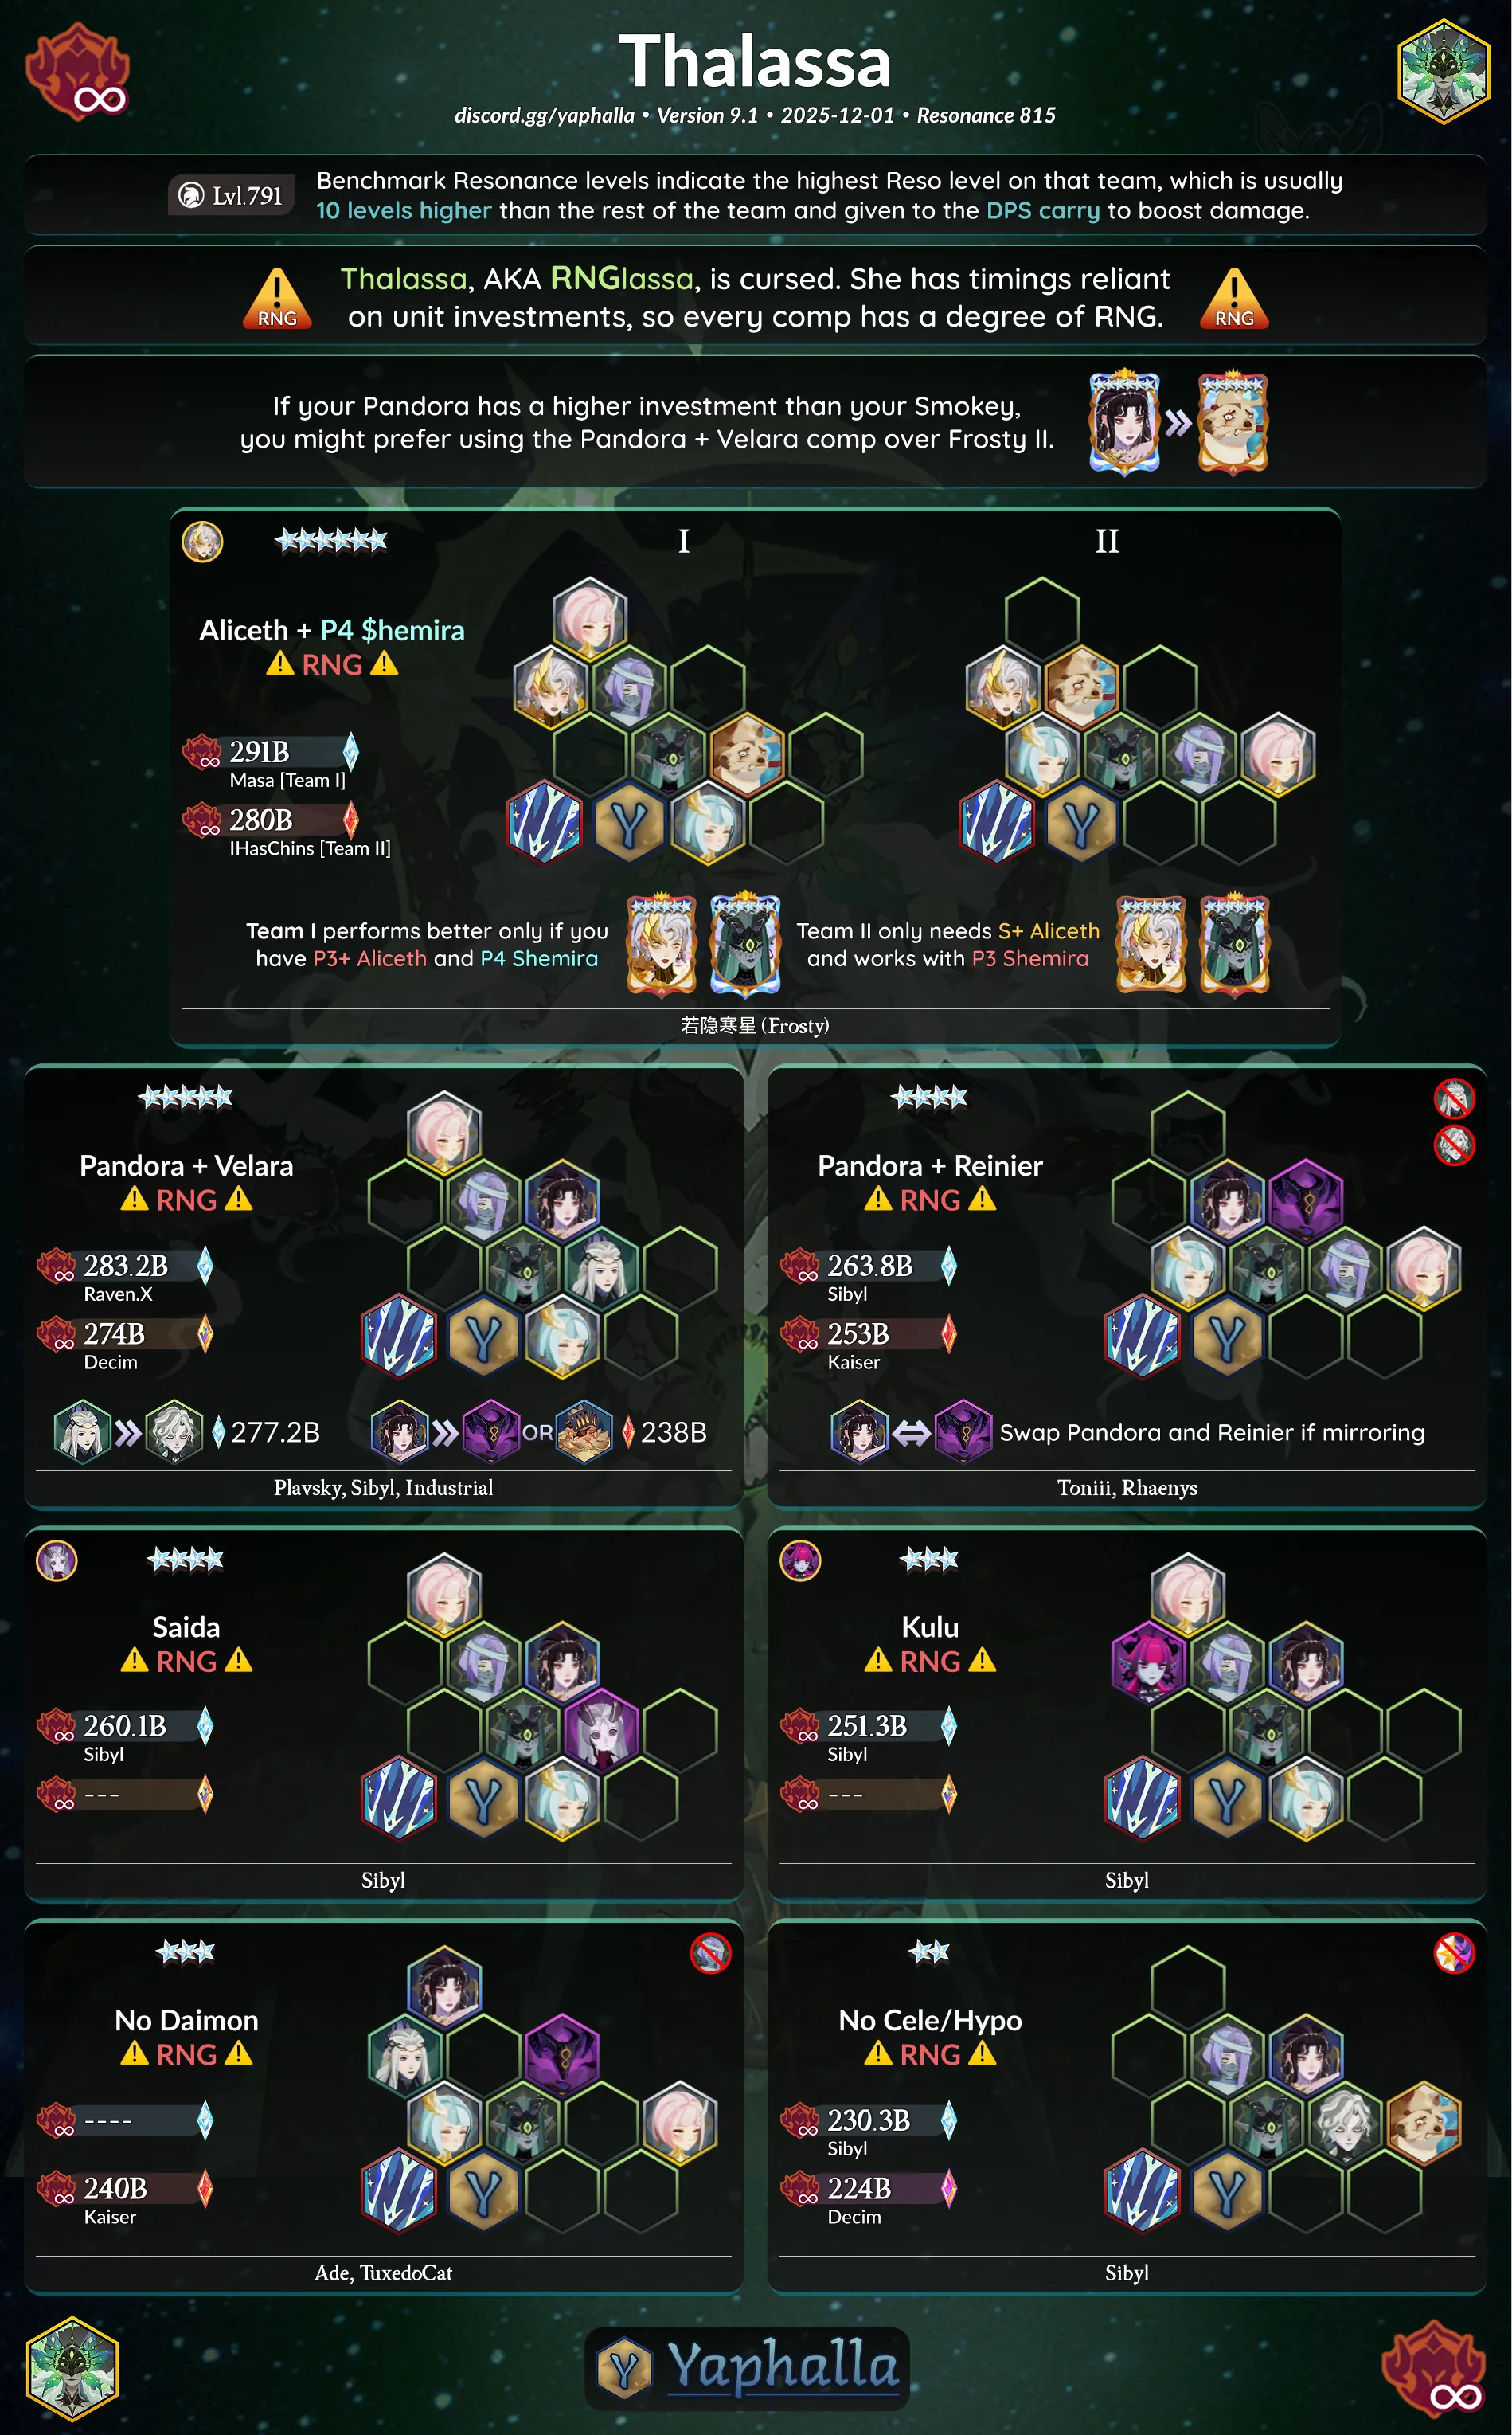
Task: Click the Aliceth avatar in the Frosty panel corner
Action: click(x=202, y=542)
